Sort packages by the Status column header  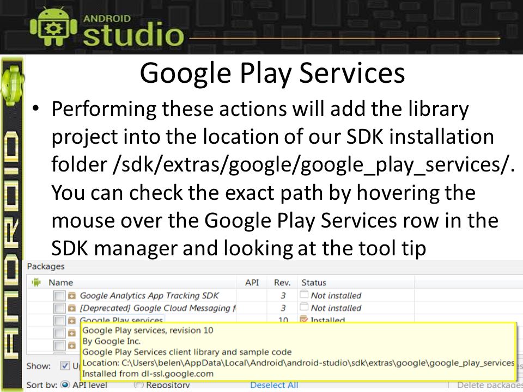pos(314,283)
